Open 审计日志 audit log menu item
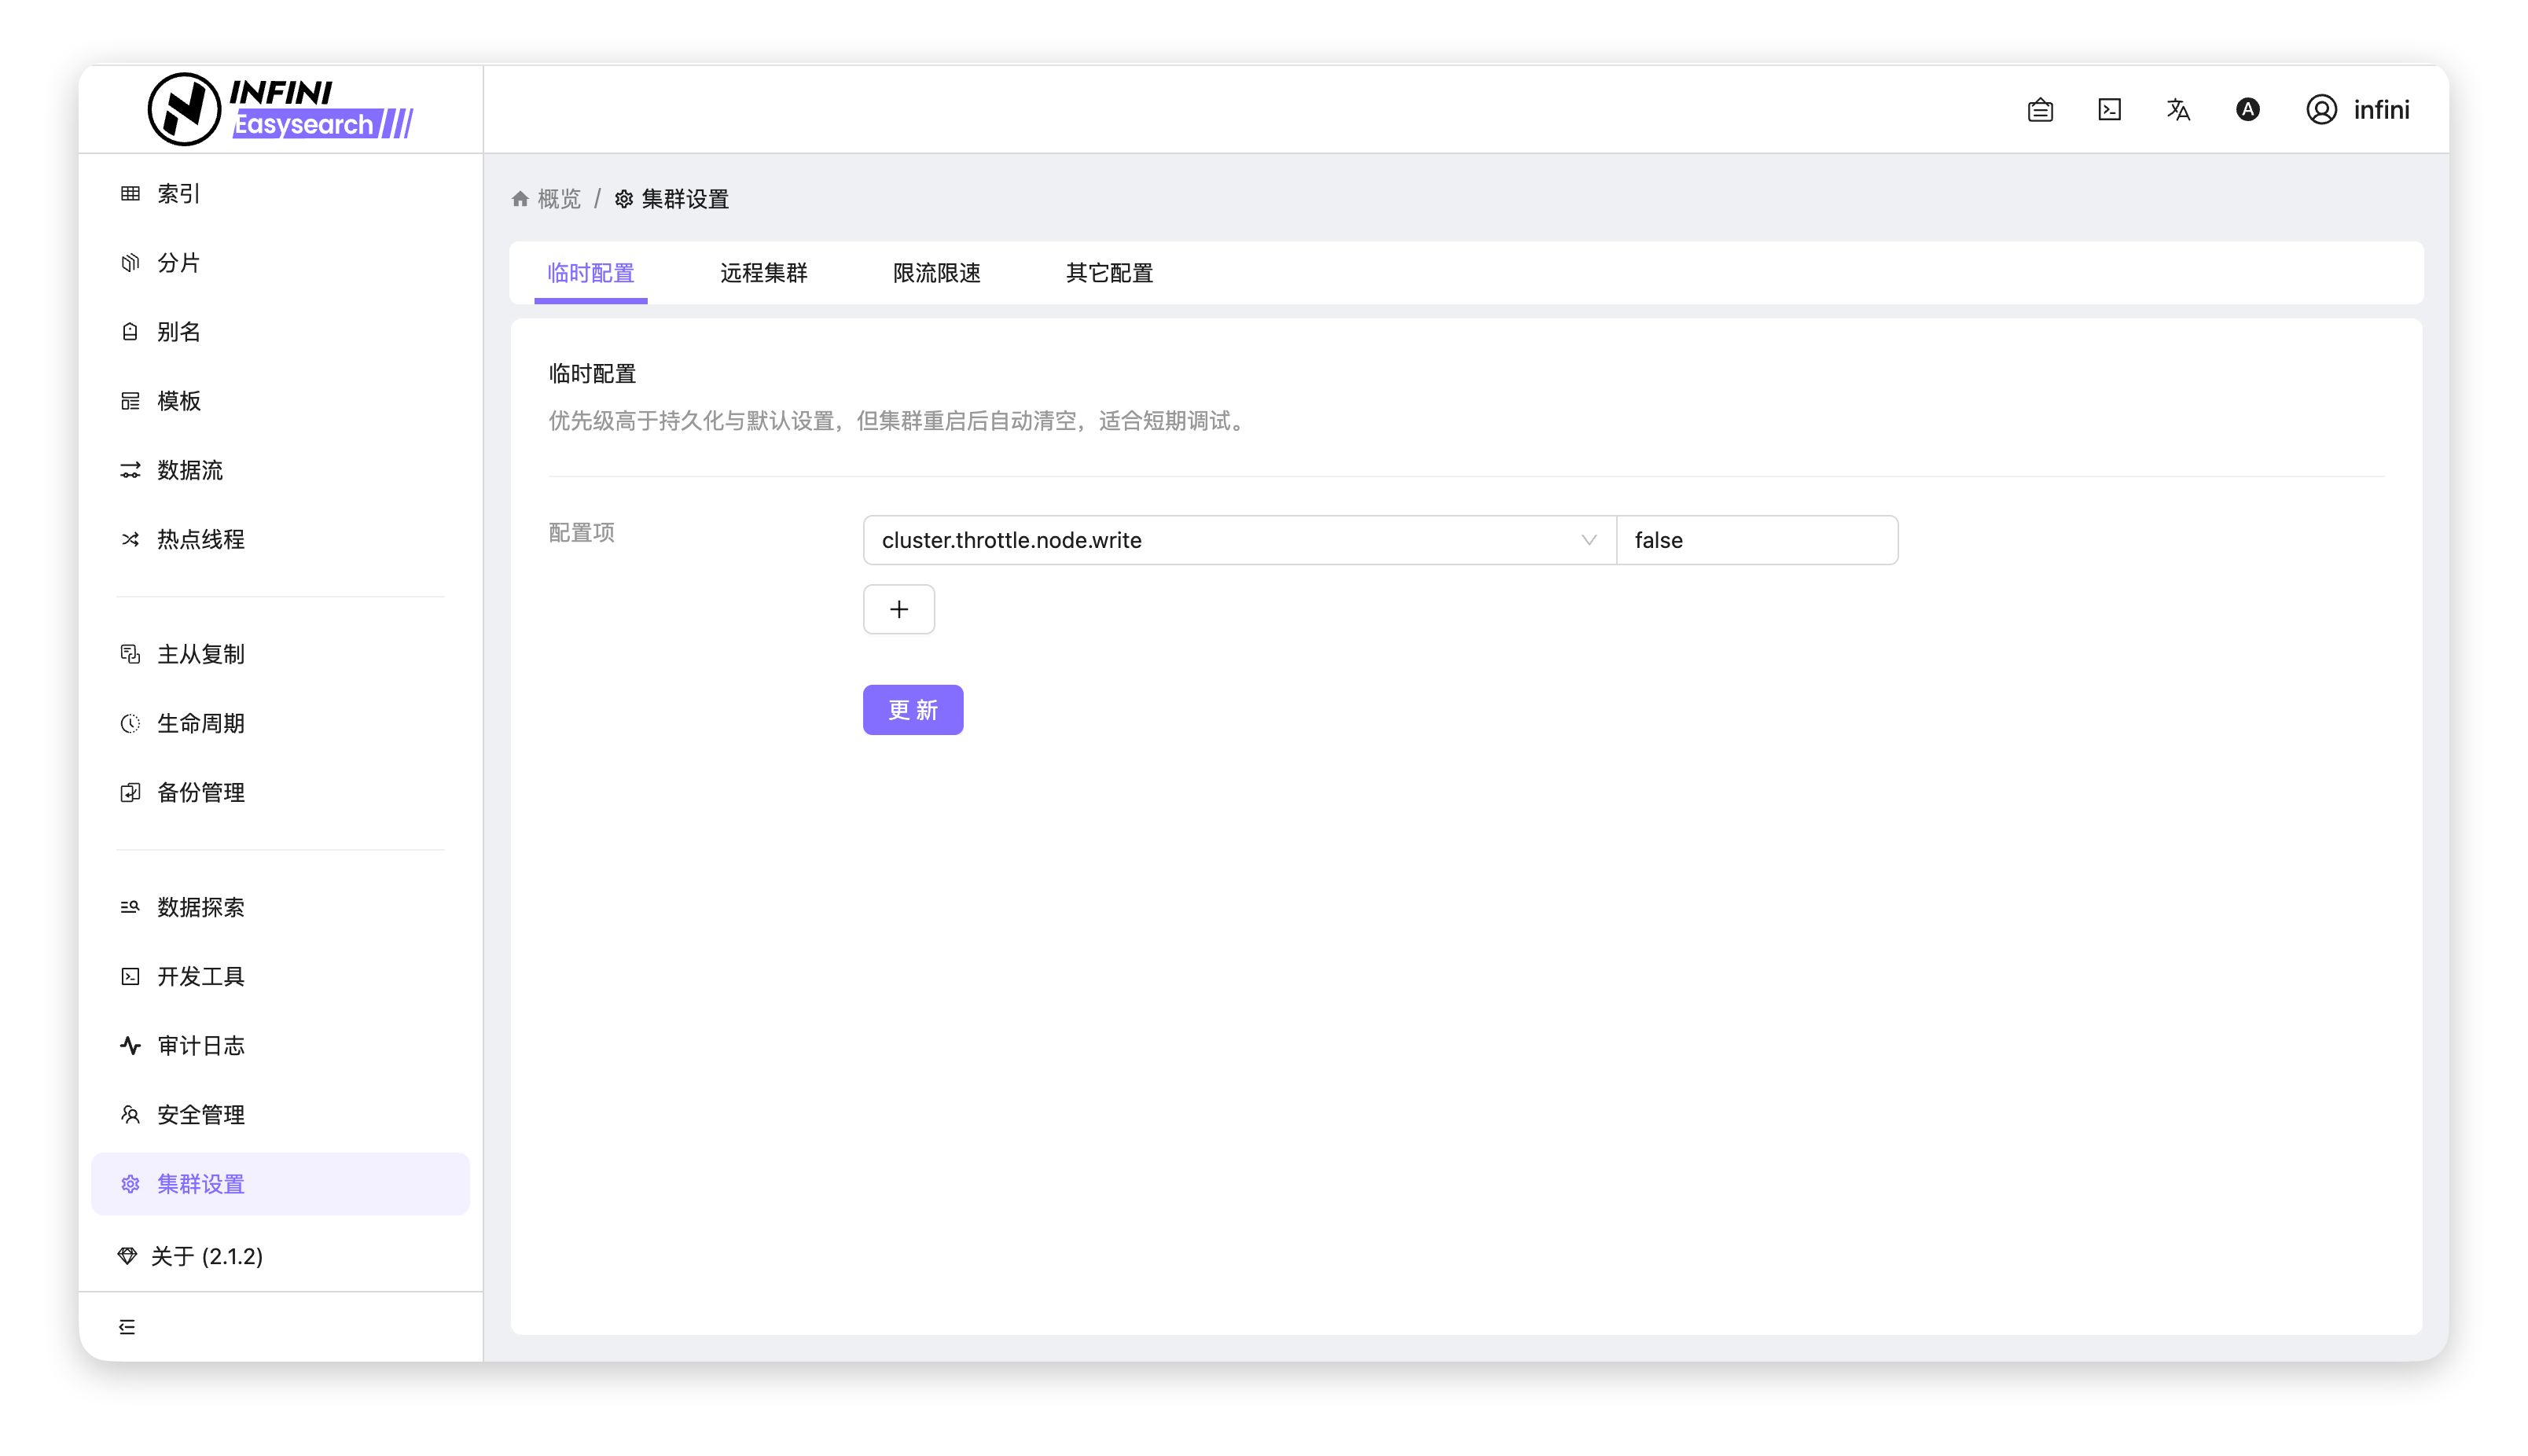The image size is (2528, 1456). (x=200, y=1046)
